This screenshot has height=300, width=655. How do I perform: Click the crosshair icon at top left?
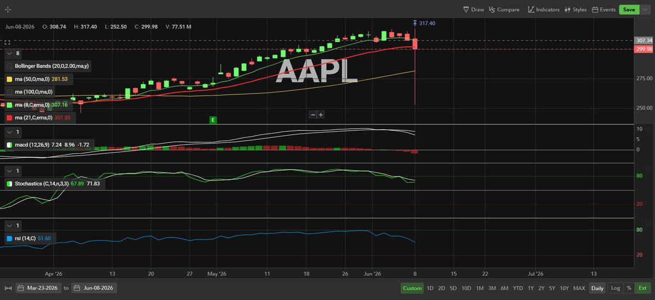pos(8,10)
